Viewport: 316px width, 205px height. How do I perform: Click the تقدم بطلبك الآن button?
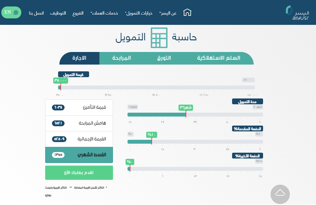coord(79,173)
